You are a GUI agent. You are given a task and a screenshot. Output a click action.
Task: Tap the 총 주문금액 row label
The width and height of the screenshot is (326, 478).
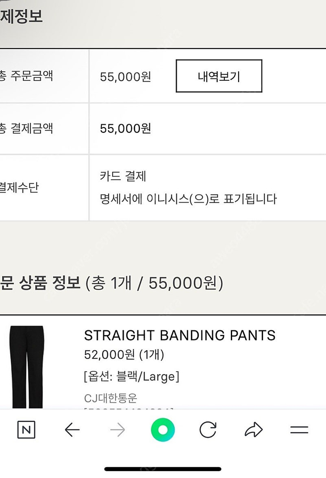26,76
